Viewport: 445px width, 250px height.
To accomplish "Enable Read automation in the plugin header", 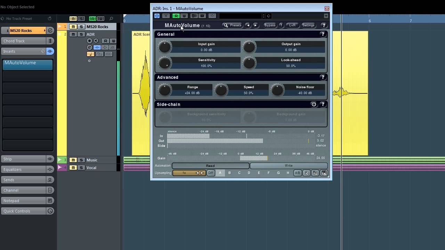I will [x=176, y=16].
